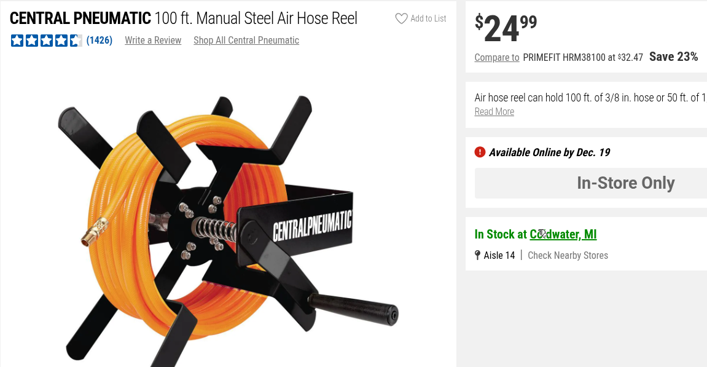Click the Compare to link
The height and width of the screenshot is (367, 707).
click(x=497, y=57)
